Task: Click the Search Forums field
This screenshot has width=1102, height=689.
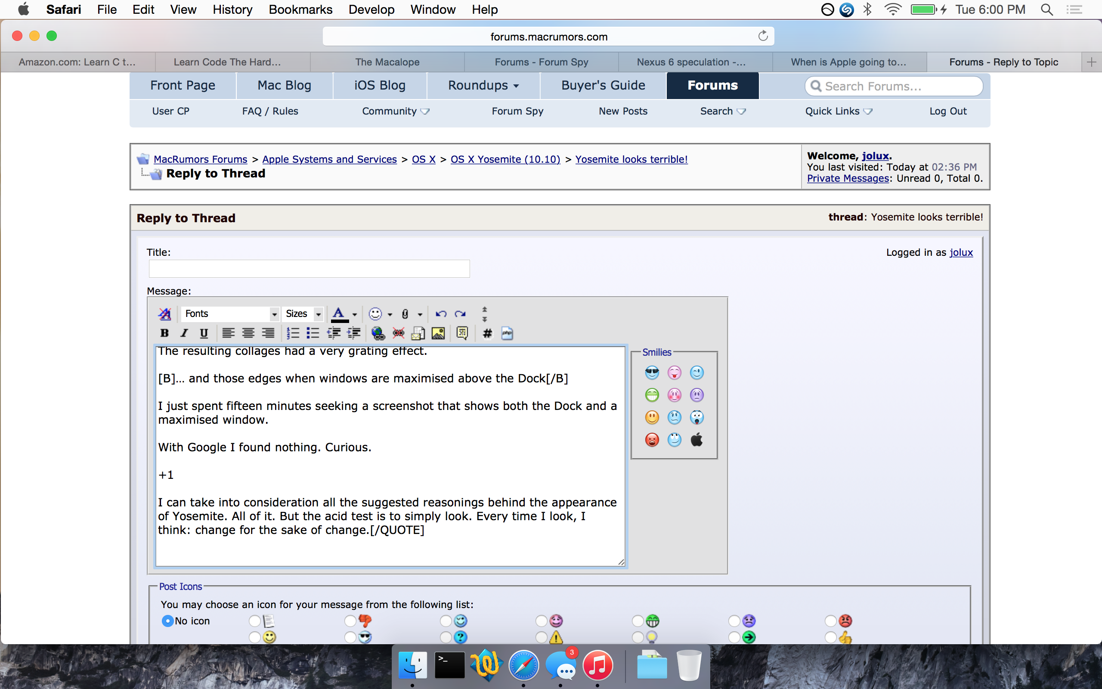Action: point(894,86)
